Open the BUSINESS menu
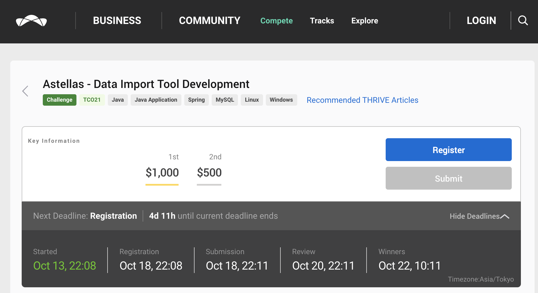 [117, 21]
